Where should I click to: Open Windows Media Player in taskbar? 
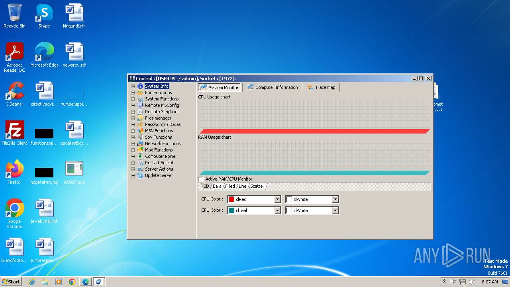(59, 282)
